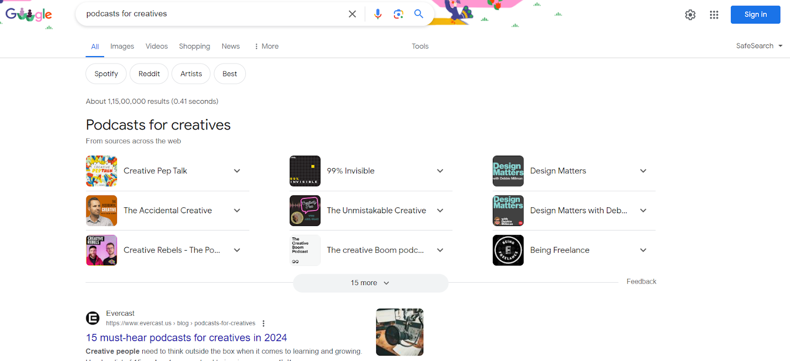Filter results with the Reddit chip

[149, 74]
